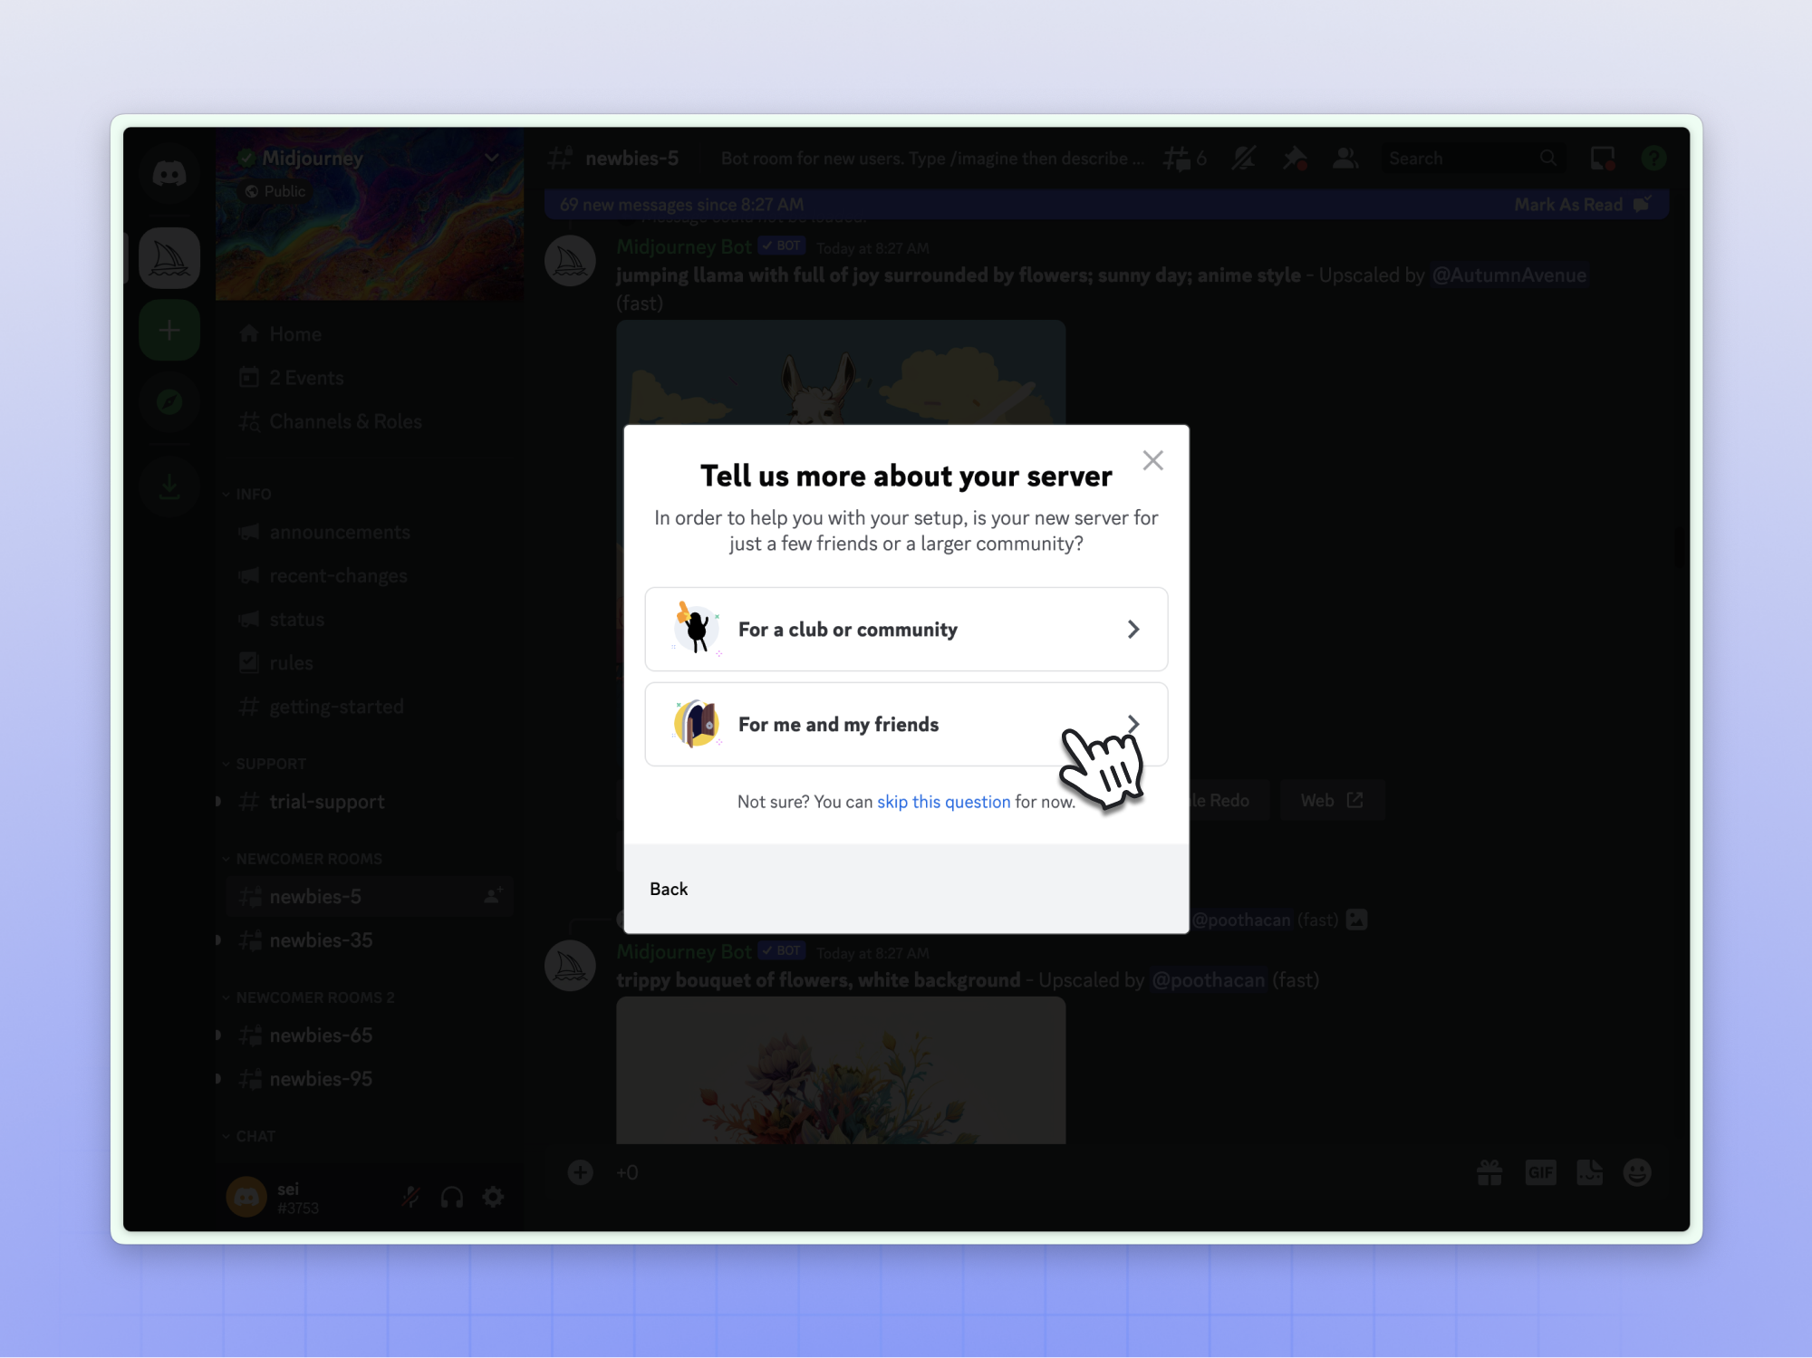This screenshot has width=1812, height=1358.
Task: Open Explore Discoverable Servers compass icon
Action: [169, 401]
